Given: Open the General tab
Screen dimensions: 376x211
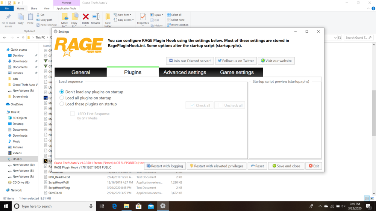Looking at the screenshot, I should [80, 72].
